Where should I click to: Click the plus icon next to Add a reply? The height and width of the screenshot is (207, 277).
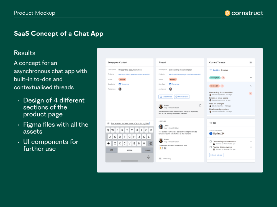160,159
